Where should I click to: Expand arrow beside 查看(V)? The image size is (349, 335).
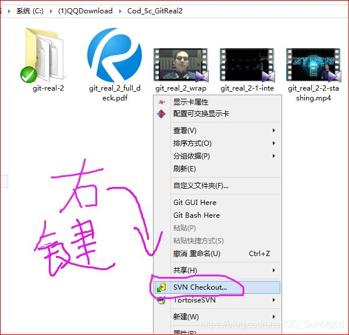pos(274,131)
